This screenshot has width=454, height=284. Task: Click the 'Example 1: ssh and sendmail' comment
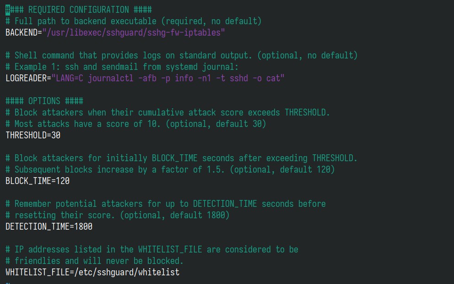[x=122, y=67]
